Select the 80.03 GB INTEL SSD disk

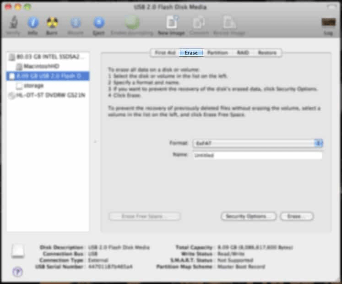(48, 57)
